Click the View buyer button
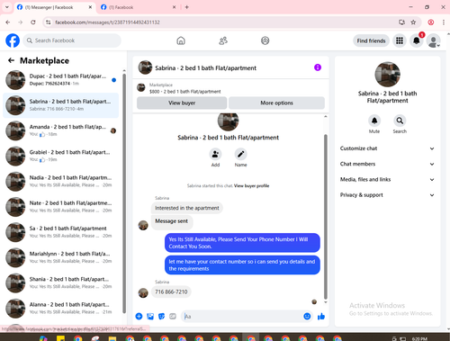This screenshot has height=341, width=450. 182,103
